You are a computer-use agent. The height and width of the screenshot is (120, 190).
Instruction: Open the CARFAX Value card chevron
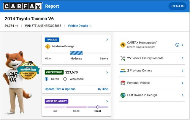coord(107,72)
